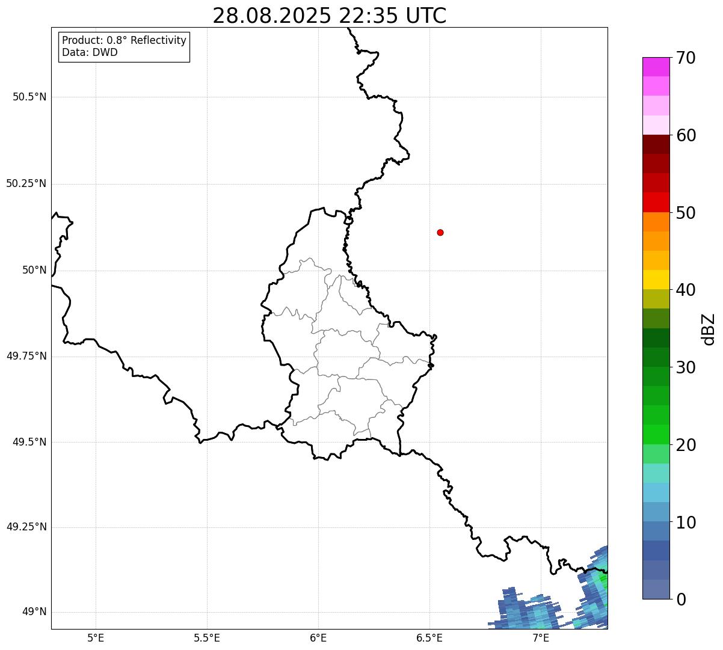Screen dimensions: 723x650
Task: Click the 5.5°E longitude label
Action: point(207,637)
